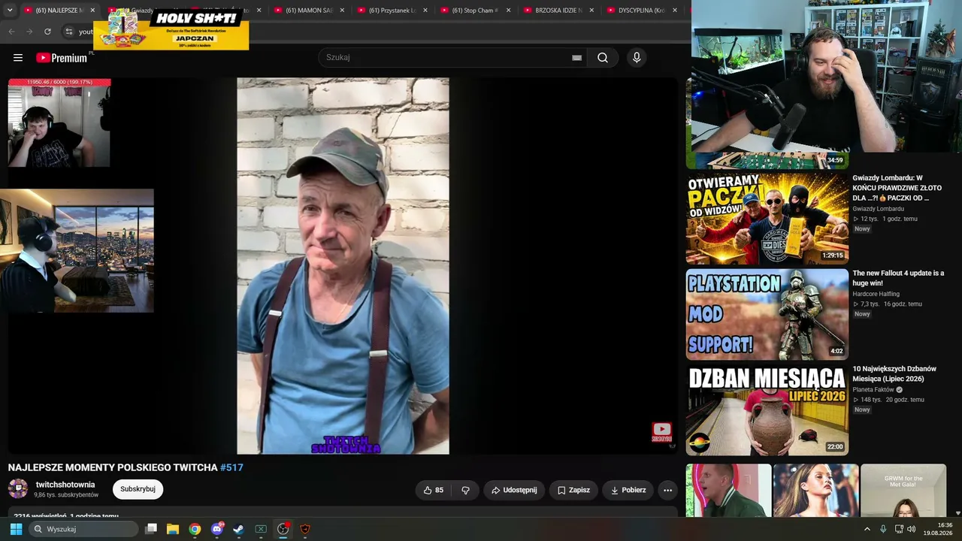Open the YouTube hamburger guide menu
Screen dimensions: 962x541
click(18, 58)
